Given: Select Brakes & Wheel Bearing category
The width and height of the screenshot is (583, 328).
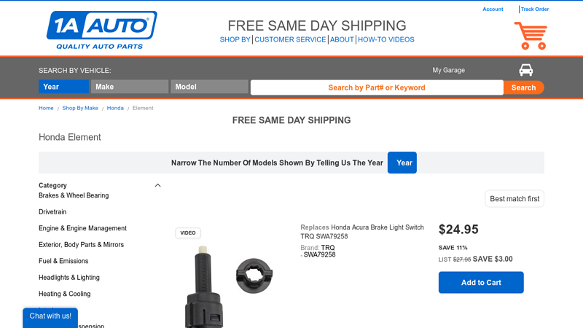Looking at the screenshot, I should 74,195.
